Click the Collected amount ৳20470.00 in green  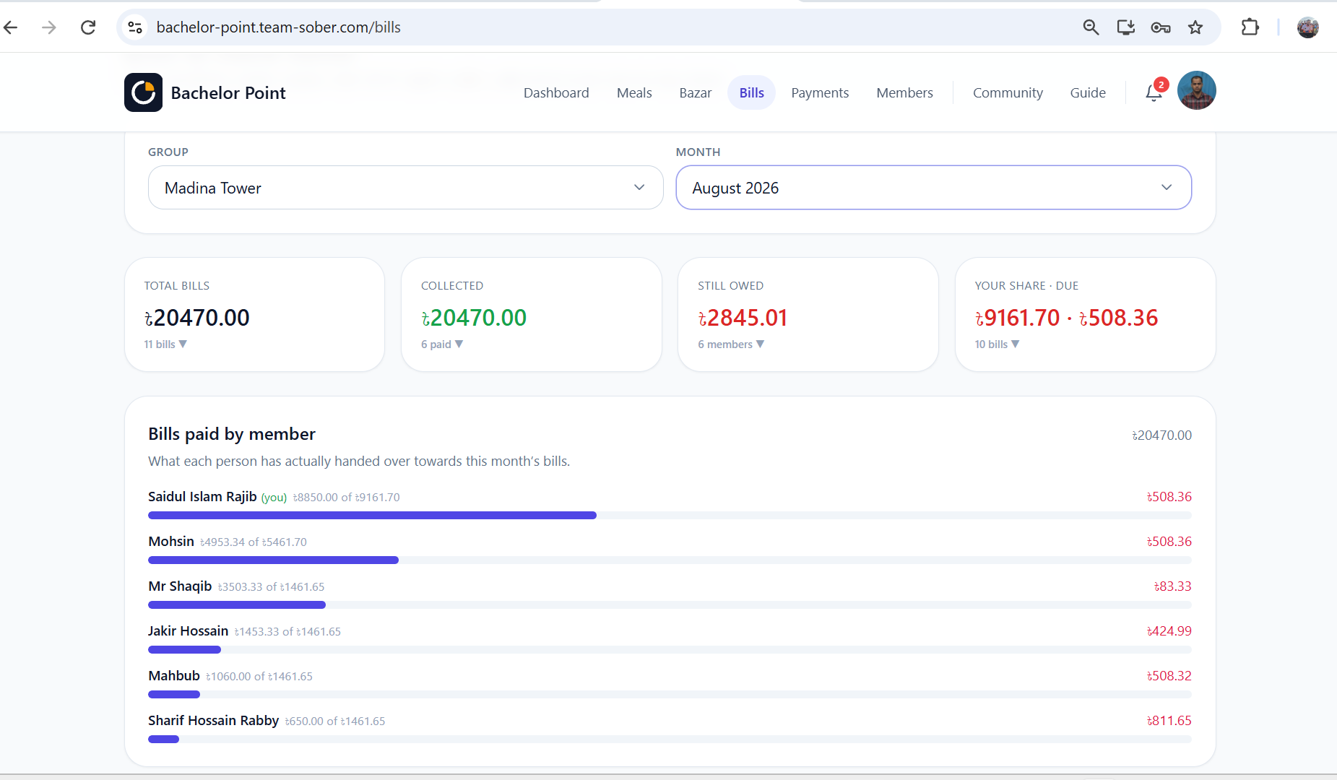[474, 318]
